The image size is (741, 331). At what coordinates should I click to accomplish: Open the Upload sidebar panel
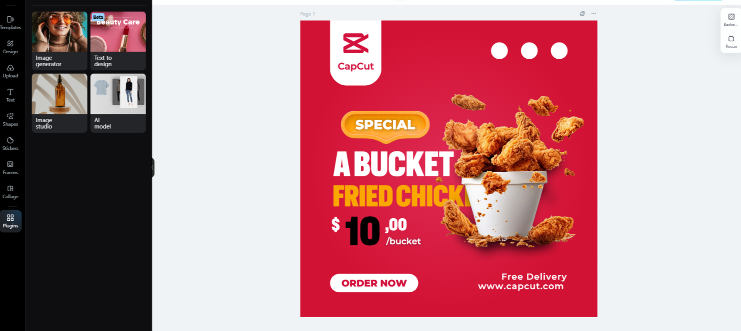(10, 71)
